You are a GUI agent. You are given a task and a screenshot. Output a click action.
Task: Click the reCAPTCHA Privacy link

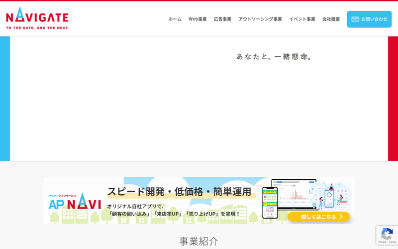pyautogui.click(x=382, y=242)
